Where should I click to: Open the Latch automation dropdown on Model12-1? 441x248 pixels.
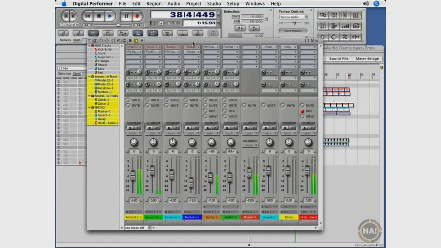pos(134,133)
